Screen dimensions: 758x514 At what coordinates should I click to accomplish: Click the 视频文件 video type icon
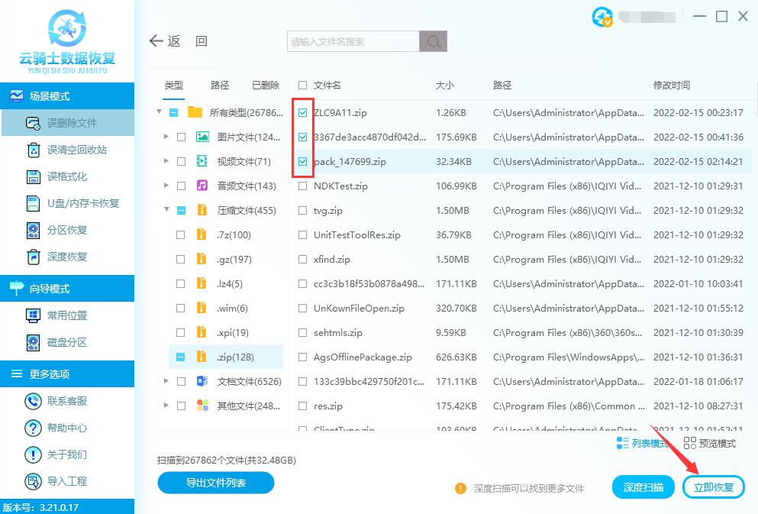click(202, 161)
